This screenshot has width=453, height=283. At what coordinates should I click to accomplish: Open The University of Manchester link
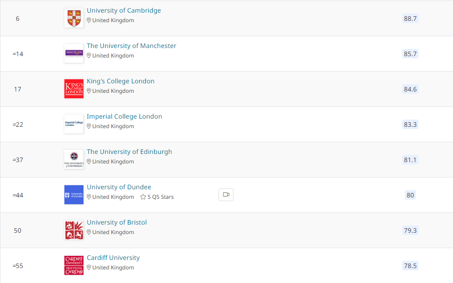click(132, 46)
